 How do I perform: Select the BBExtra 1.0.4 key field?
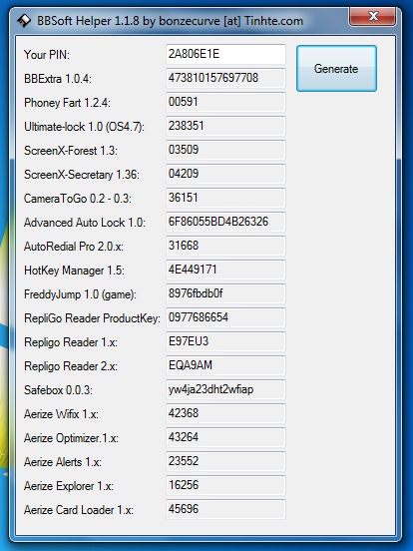(x=225, y=78)
